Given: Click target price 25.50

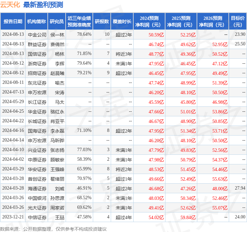Looking at the screenshot, I should tap(240, 44).
